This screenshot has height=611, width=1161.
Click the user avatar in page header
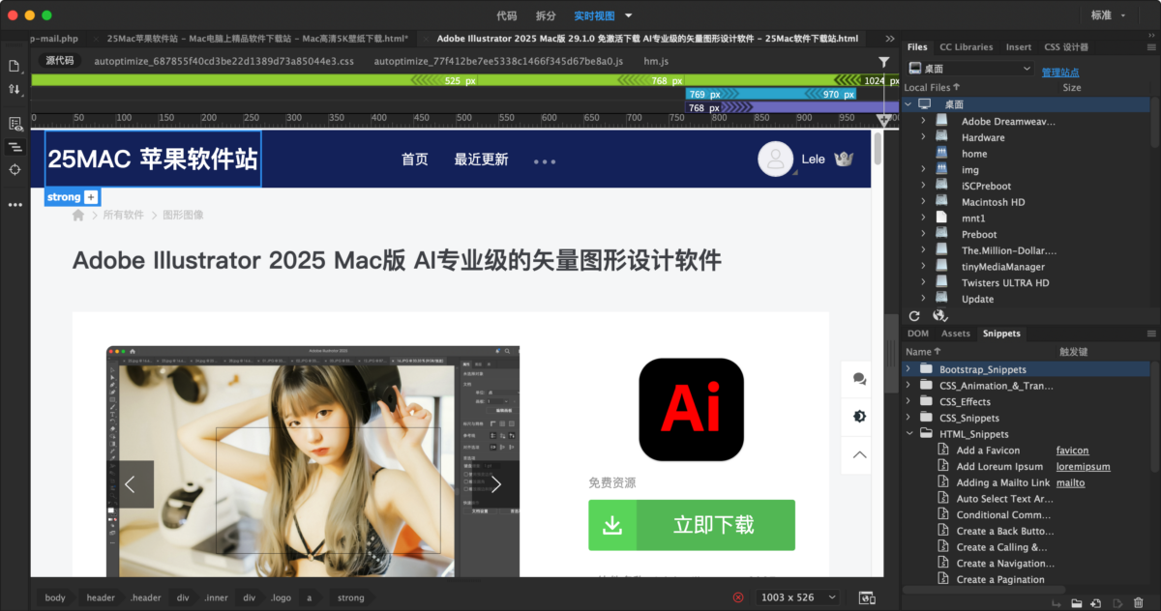click(775, 159)
